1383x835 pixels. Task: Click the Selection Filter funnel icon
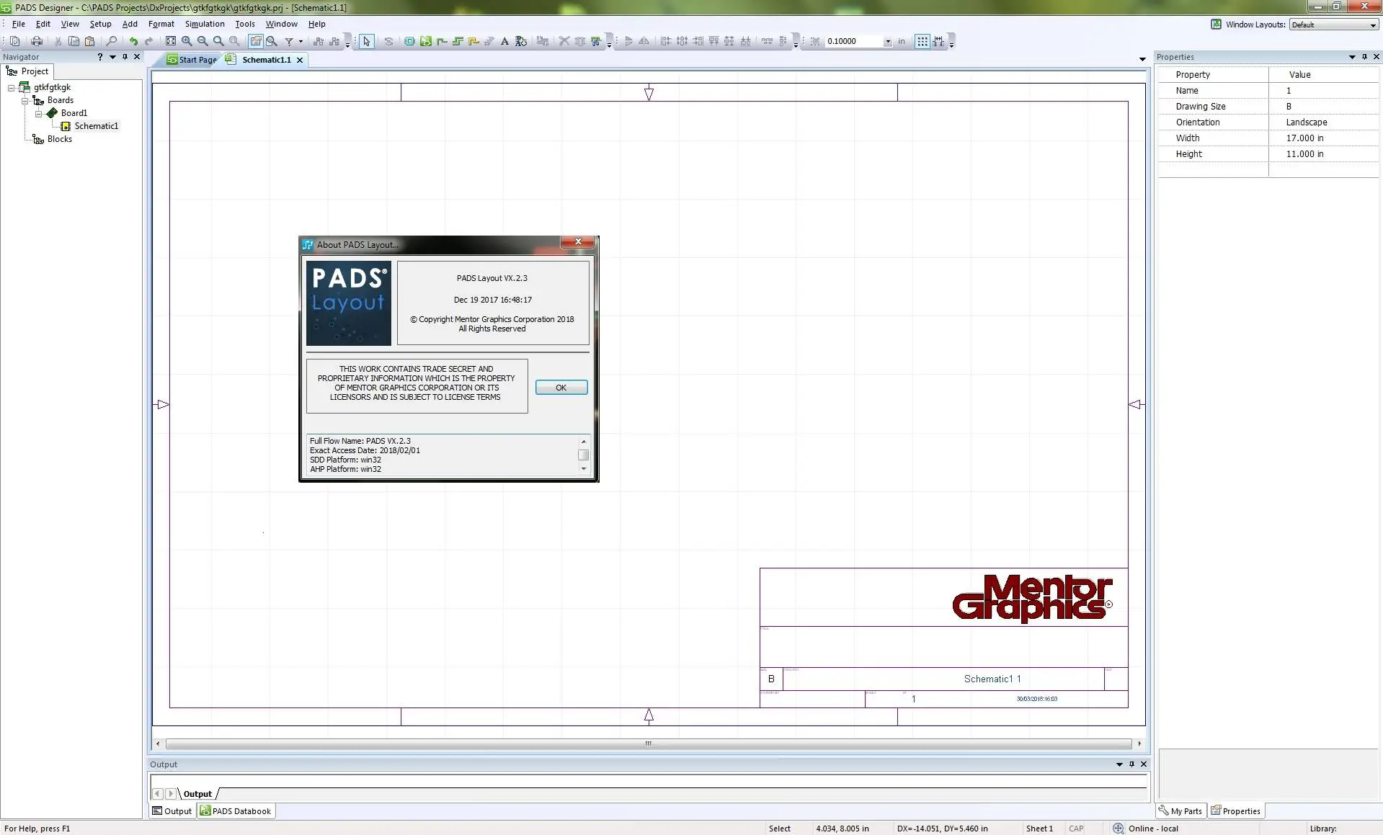pos(289,42)
